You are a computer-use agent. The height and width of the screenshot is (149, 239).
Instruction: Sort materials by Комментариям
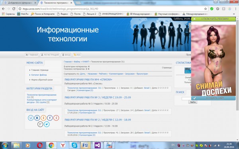click(x=116, y=74)
